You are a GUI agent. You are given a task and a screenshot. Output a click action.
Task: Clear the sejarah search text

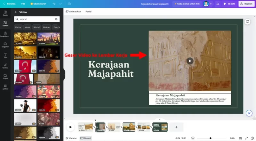[x=56, y=19]
